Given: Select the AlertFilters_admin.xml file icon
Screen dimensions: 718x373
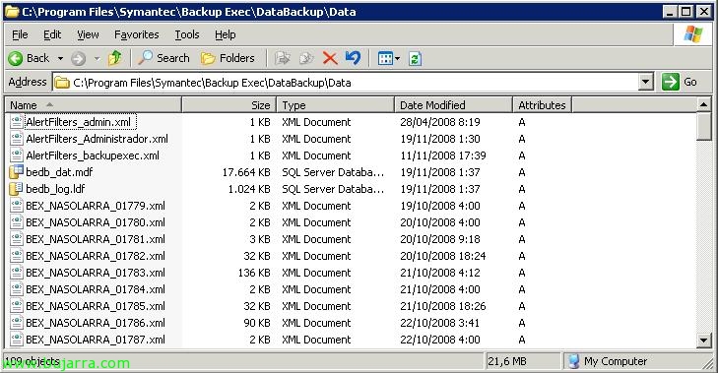Looking at the screenshot, I should (17, 122).
